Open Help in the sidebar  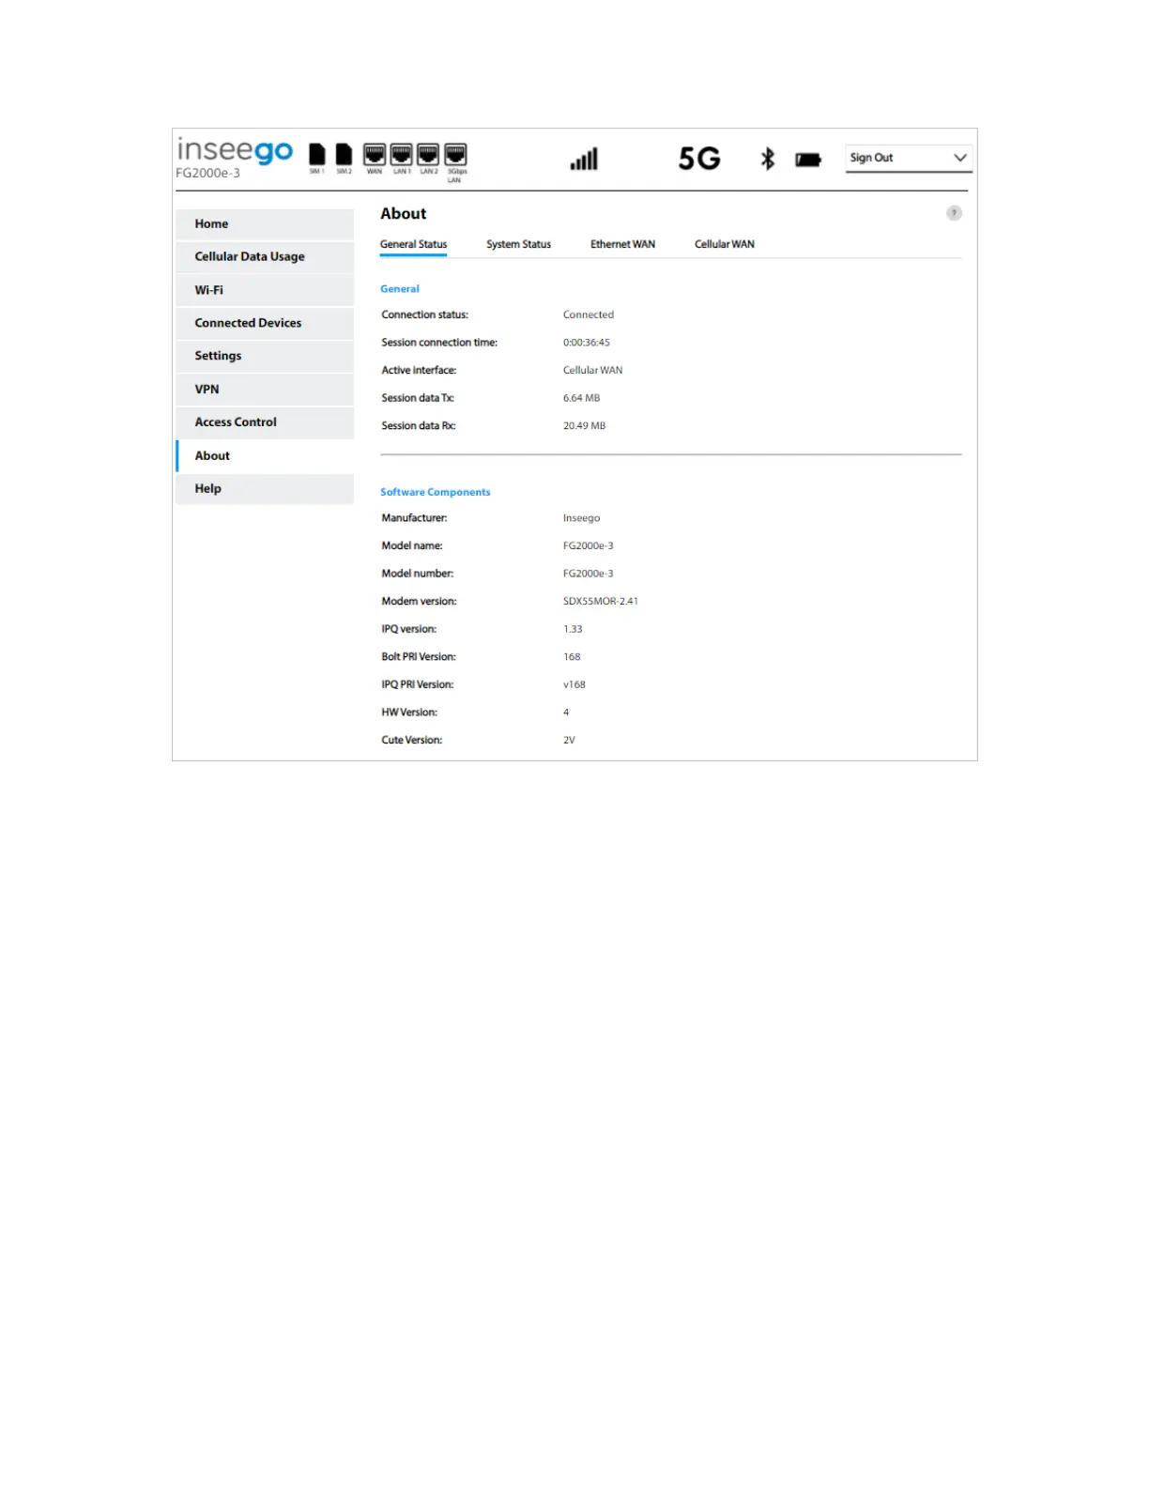(x=265, y=489)
